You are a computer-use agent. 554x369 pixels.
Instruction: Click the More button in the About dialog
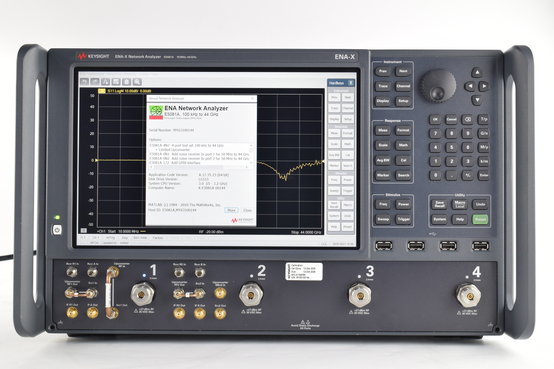click(231, 210)
